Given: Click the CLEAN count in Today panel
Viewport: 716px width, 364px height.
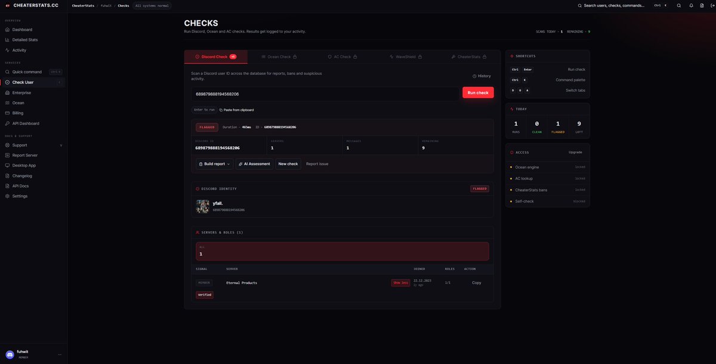Looking at the screenshot, I should pyautogui.click(x=537, y=126).
